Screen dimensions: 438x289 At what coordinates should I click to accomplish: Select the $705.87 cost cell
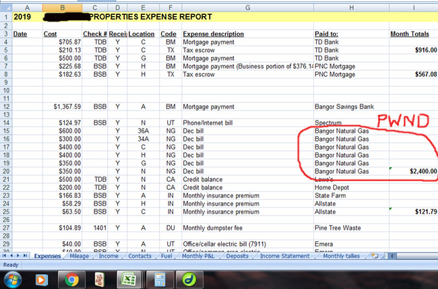[62, 42]
